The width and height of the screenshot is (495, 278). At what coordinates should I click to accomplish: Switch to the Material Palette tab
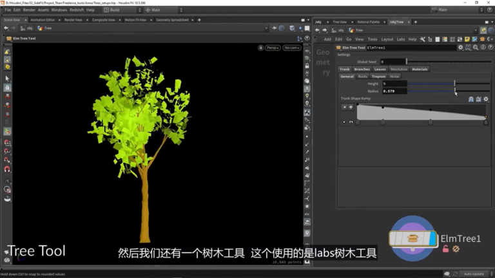[x=369, y=22]
